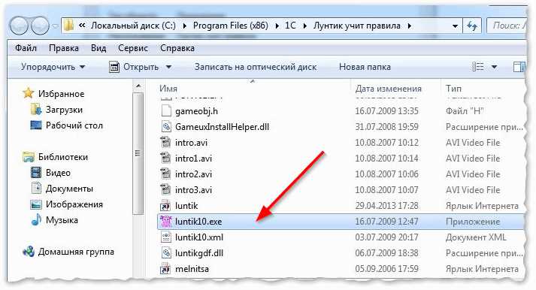Click the search field "Поиск"
Image resolution: width=536 pixels, height=290 pixels.
(508, 26)
